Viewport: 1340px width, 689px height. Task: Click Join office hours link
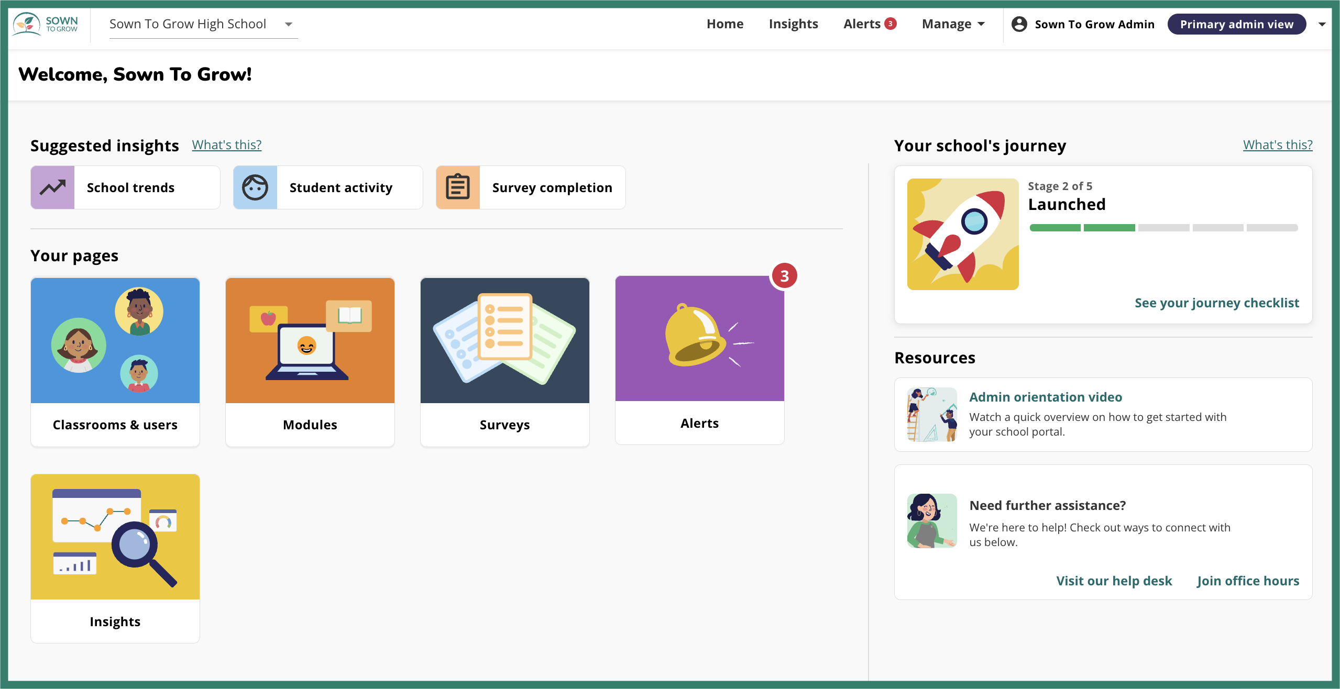1248,581
